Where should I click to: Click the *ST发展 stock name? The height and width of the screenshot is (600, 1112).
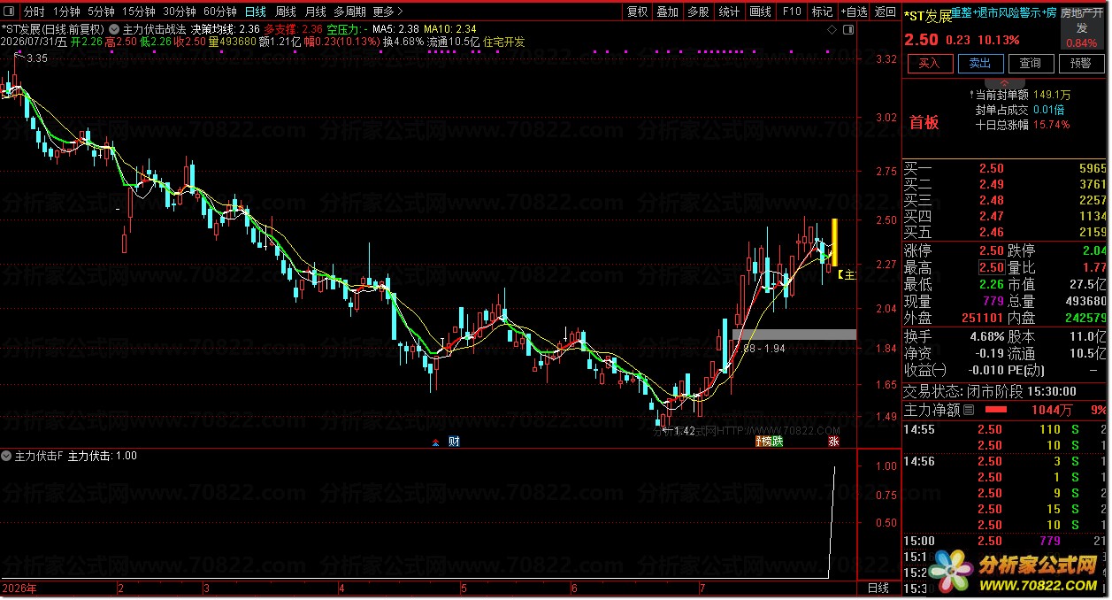click(928, 15)
